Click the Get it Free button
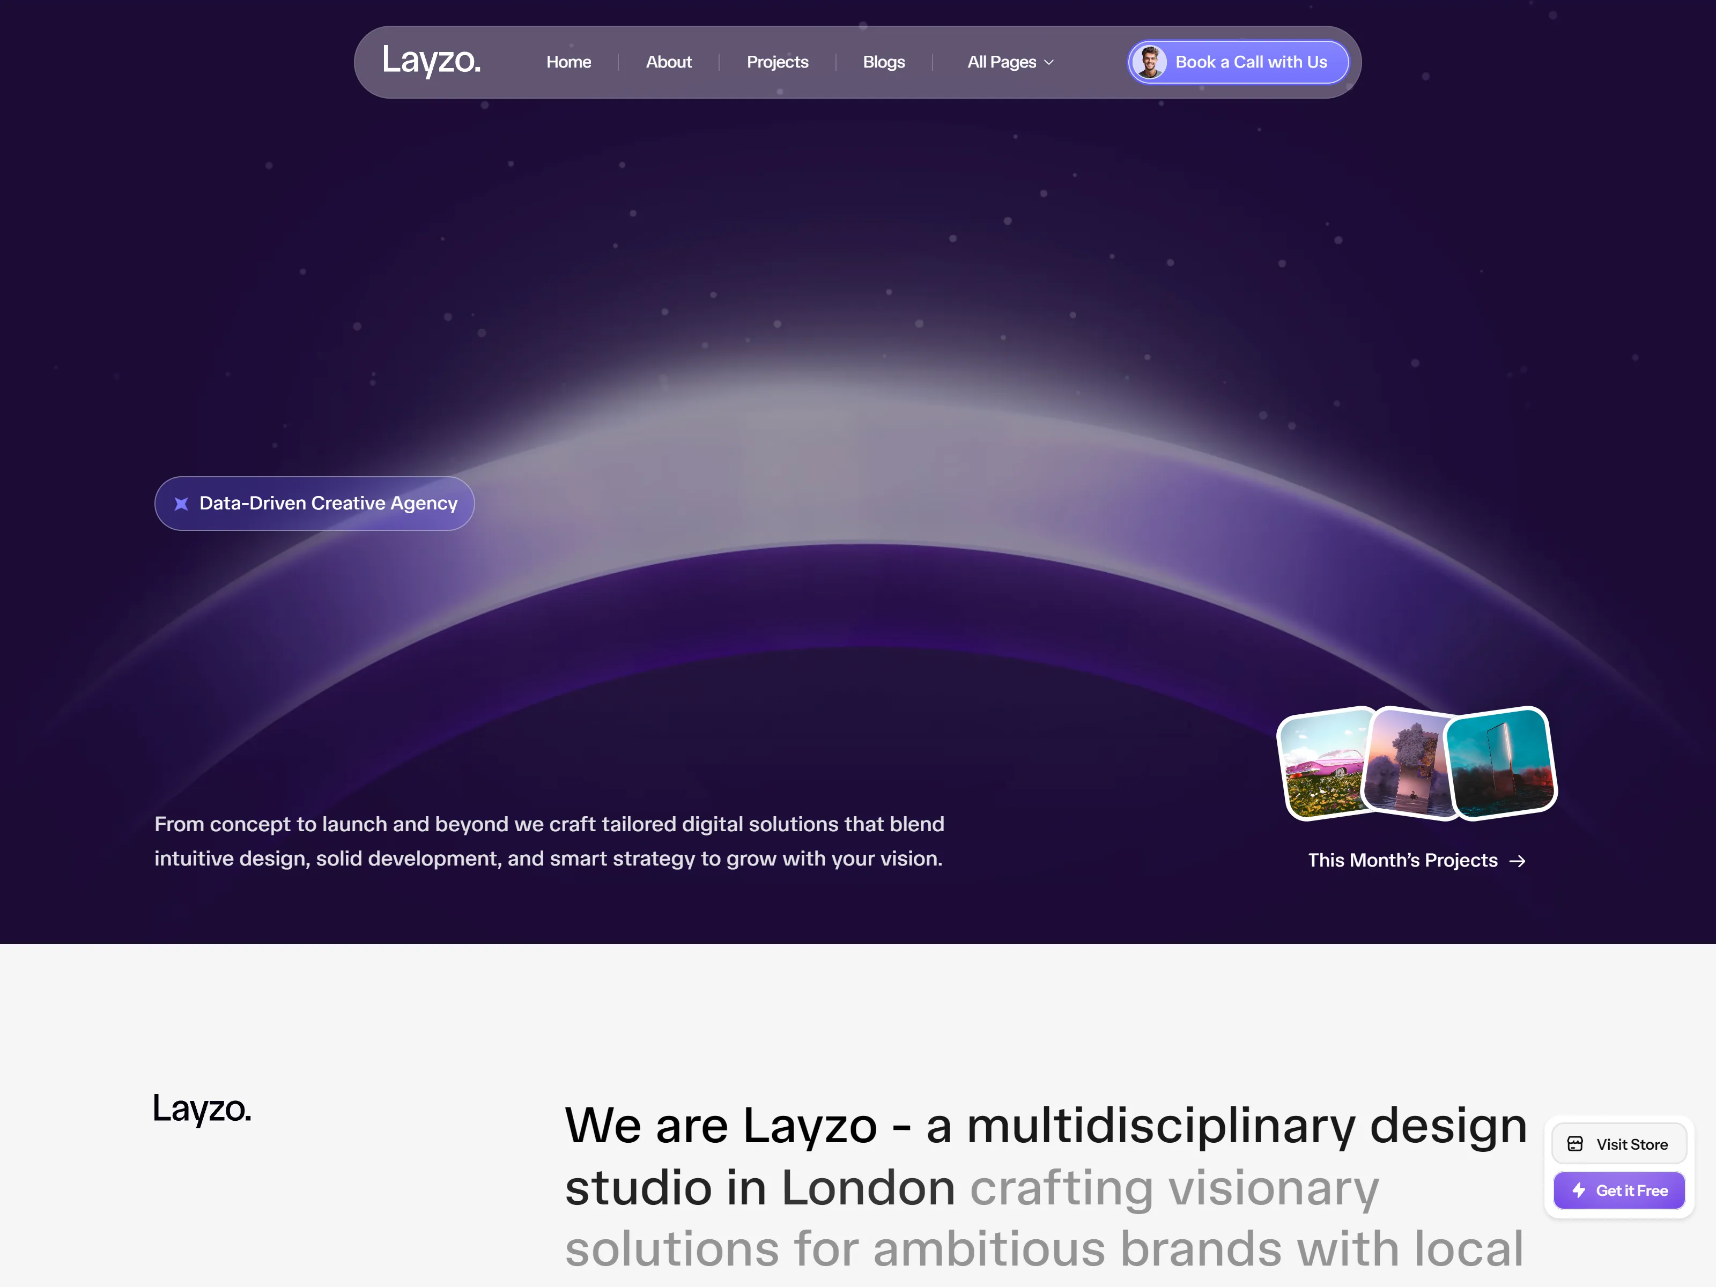 (1619, 1191)
